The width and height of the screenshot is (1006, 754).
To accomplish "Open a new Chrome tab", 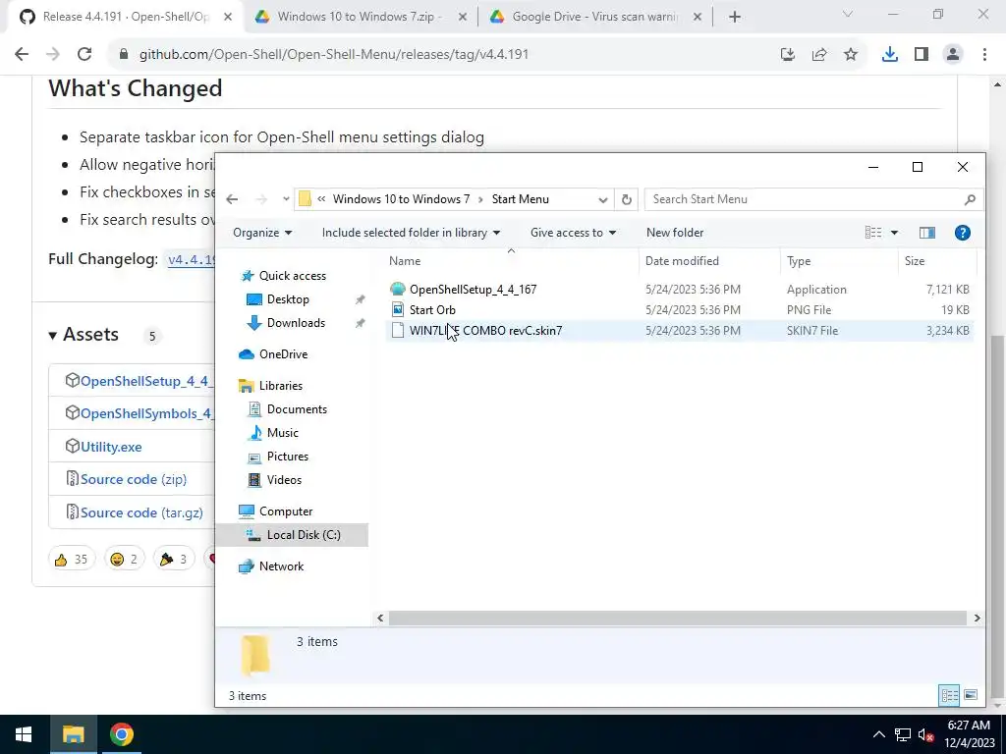I will click(735, 18).
